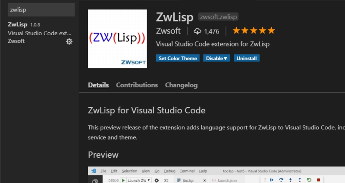345x183 pixels.
Task: Switch to the Changelog tab
Action: pos(181,85)
